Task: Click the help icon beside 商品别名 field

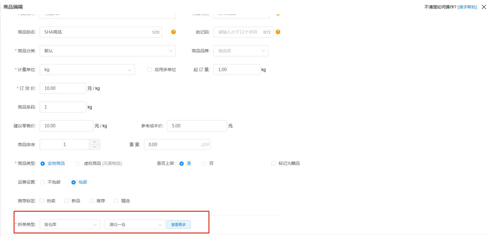Action: tap(173, 32)
